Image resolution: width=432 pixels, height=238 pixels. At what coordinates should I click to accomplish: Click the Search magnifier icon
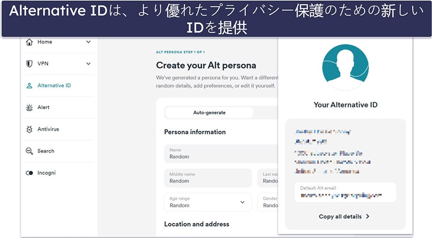(x=29, y=151)
